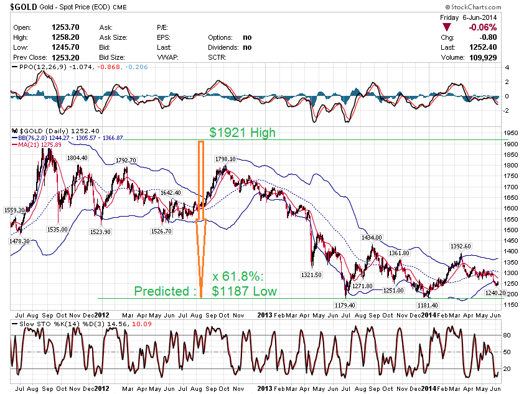529x394 pixels.
Task: Select the 2013 year label on price axis
Action: pos(264,315)
